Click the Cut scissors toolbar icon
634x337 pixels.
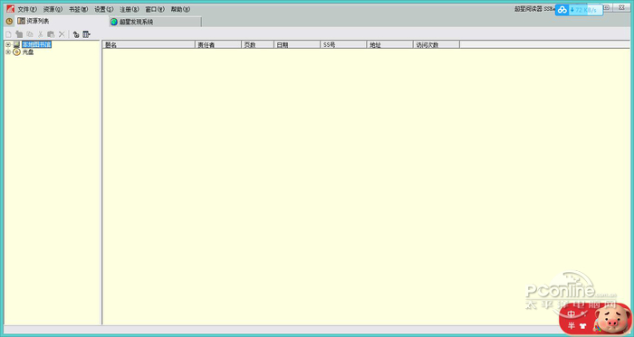[41, 34]
